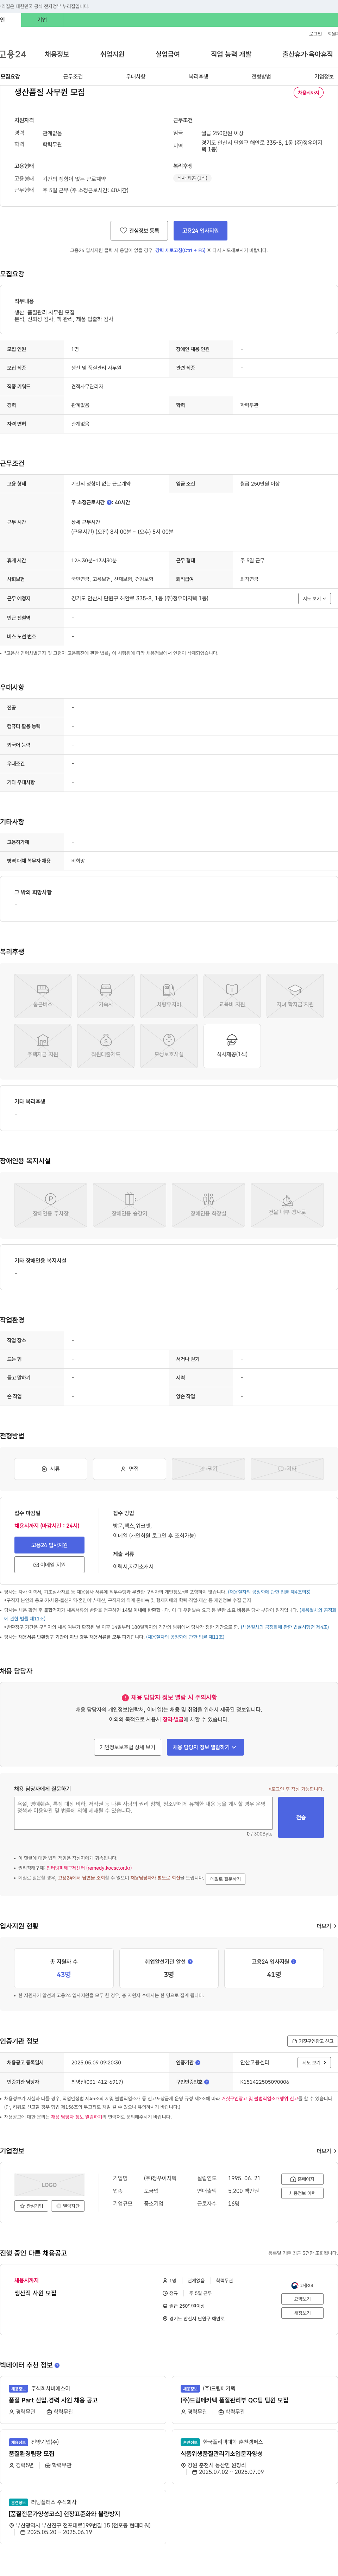Jump to the 전형방법 section tab
The image size is (338, 2576).
coord(261,76)
